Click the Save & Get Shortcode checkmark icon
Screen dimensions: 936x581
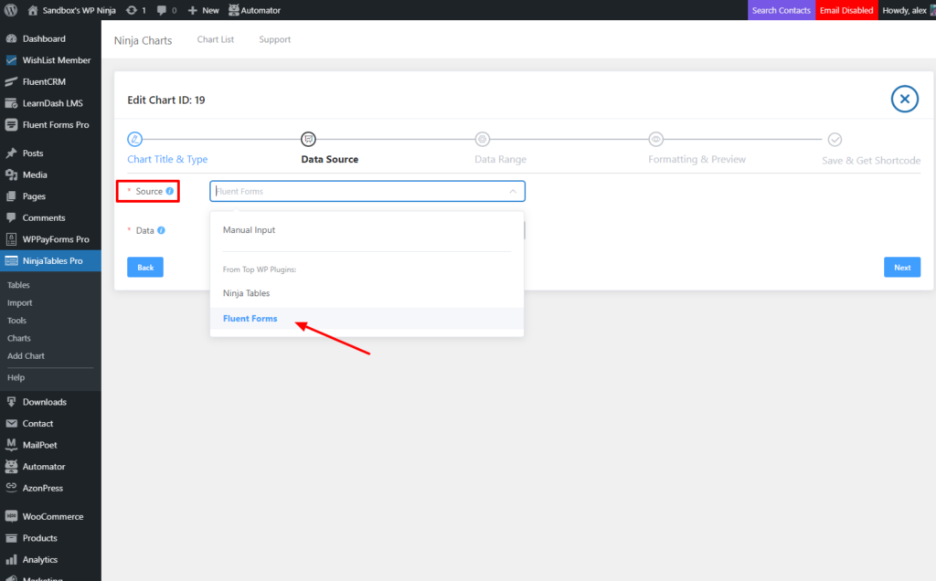[x=835, y=139]
